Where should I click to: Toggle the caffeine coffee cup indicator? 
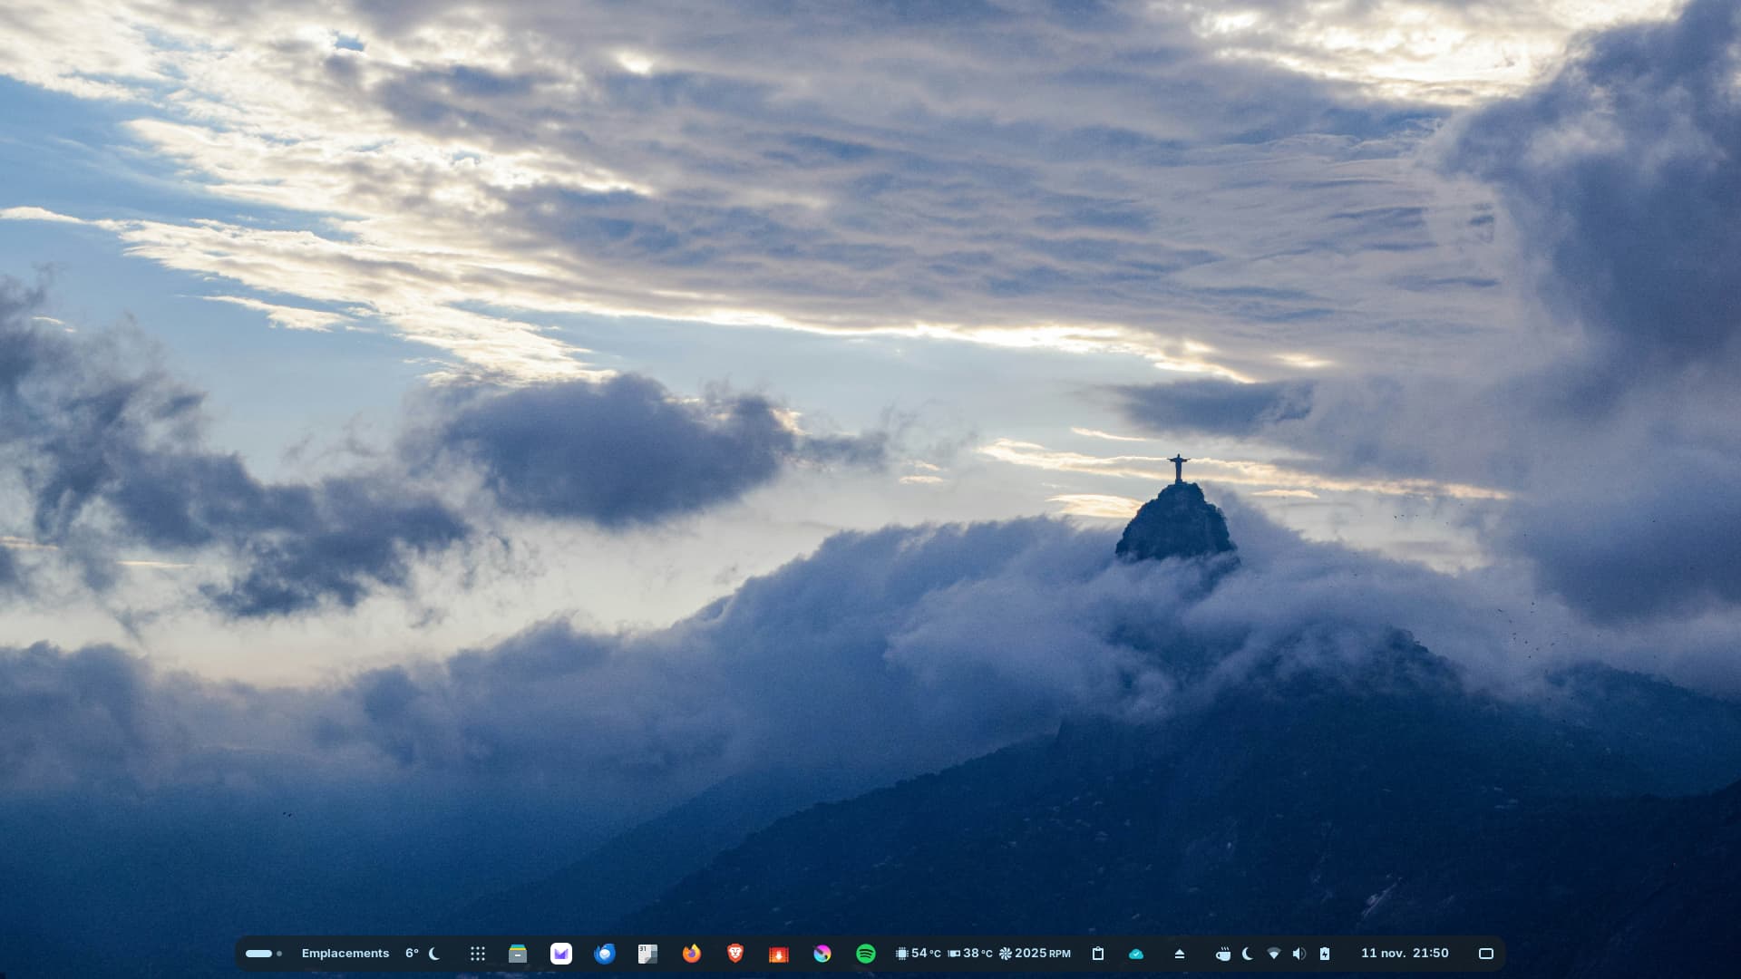[1223, 954]
